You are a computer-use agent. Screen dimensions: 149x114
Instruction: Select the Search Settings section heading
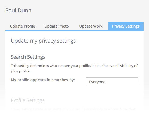point(28,57)
